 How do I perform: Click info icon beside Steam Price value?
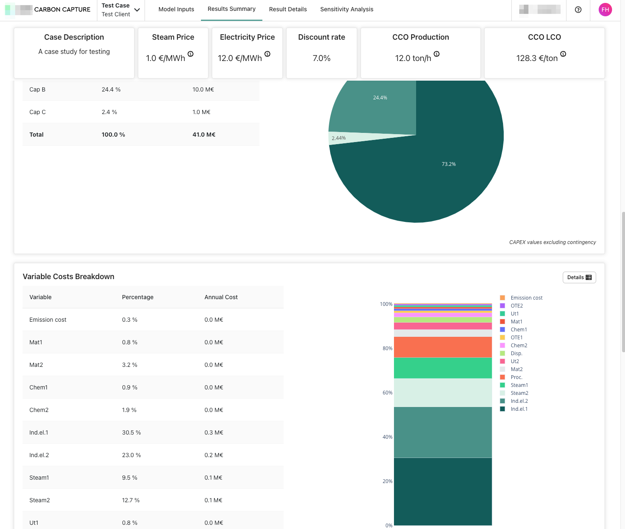coord(191,54)
